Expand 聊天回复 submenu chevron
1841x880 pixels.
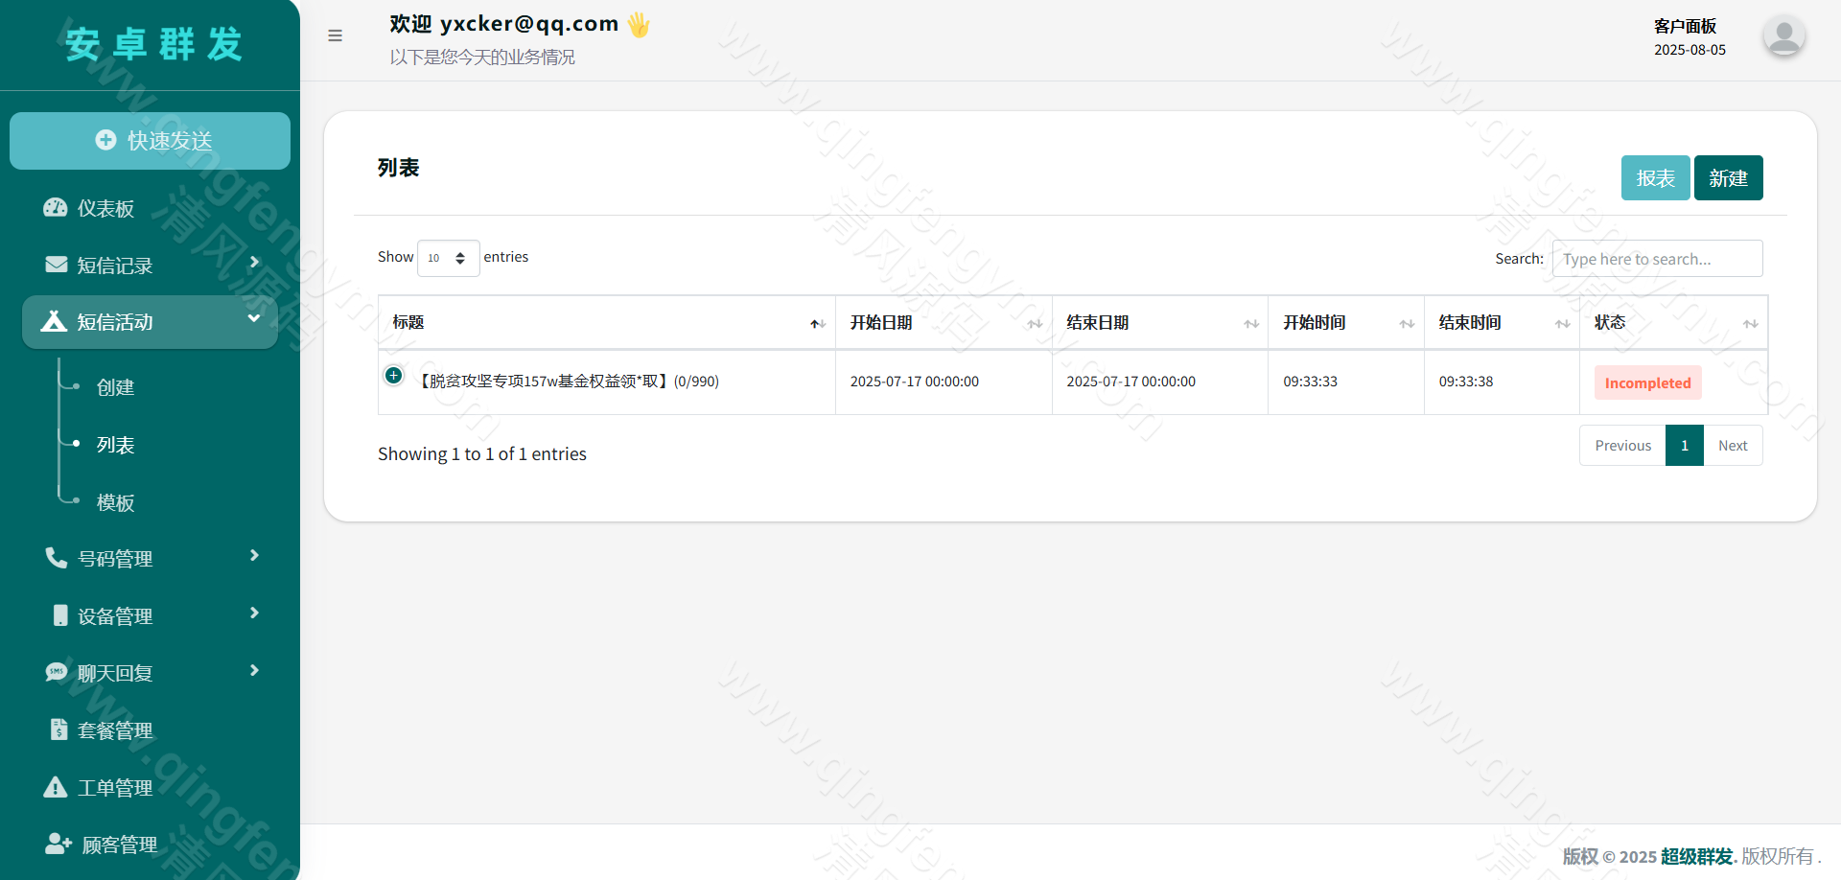click(254, 670)
